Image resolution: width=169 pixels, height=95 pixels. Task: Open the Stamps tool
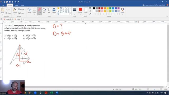[x=54, y=11]
